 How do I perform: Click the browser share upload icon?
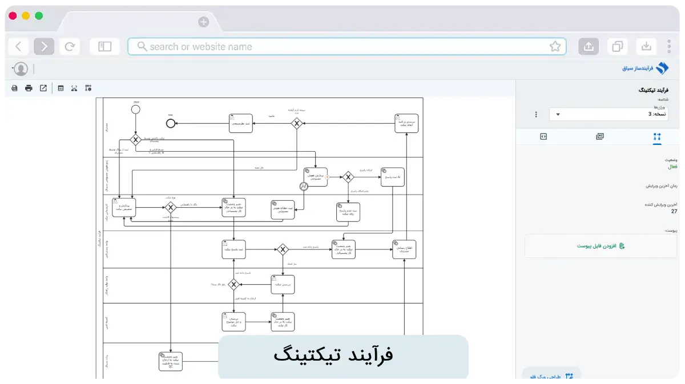pyautogui.click(x=589, y=47)
